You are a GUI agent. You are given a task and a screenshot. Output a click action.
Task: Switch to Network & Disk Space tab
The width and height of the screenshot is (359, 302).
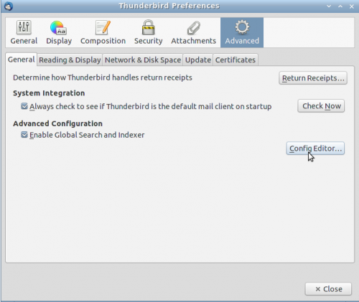143,60
